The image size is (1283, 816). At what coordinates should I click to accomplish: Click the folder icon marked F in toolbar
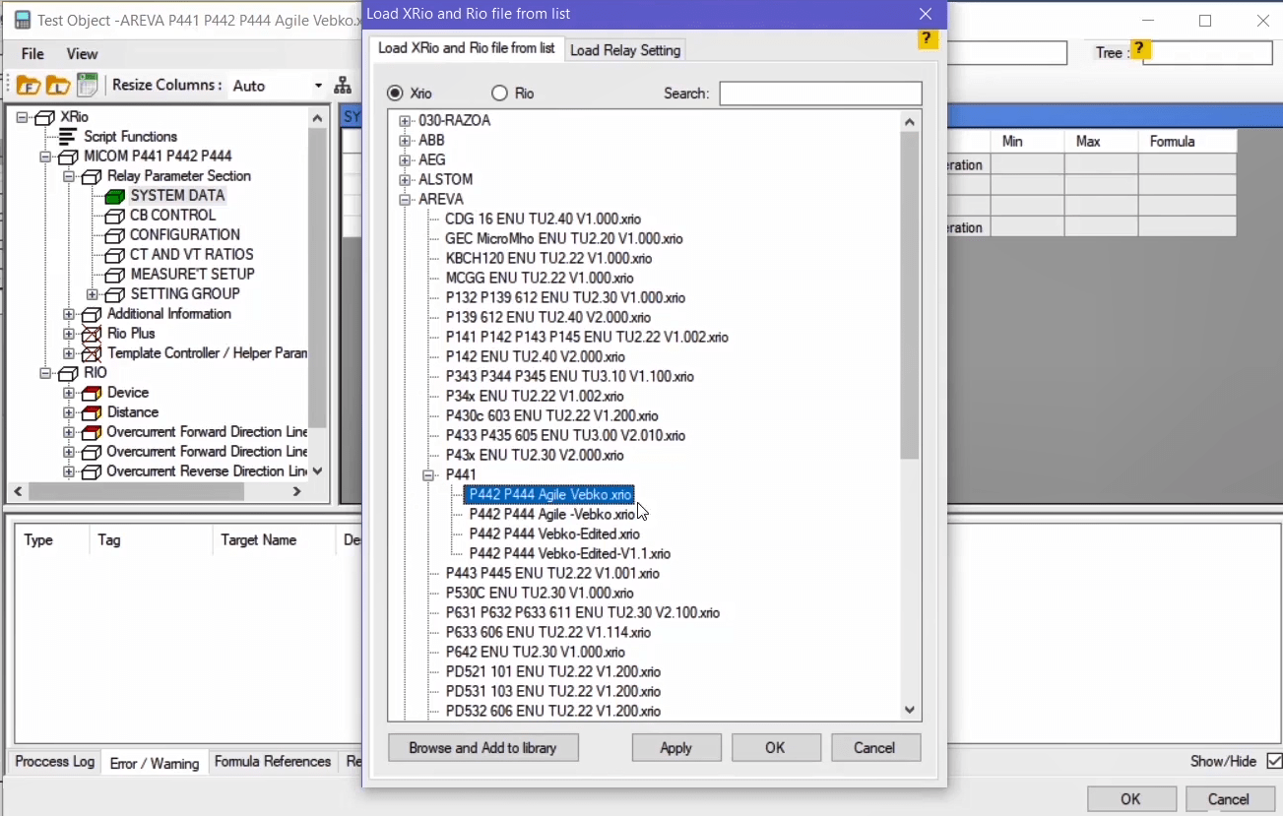coord(29,86)
